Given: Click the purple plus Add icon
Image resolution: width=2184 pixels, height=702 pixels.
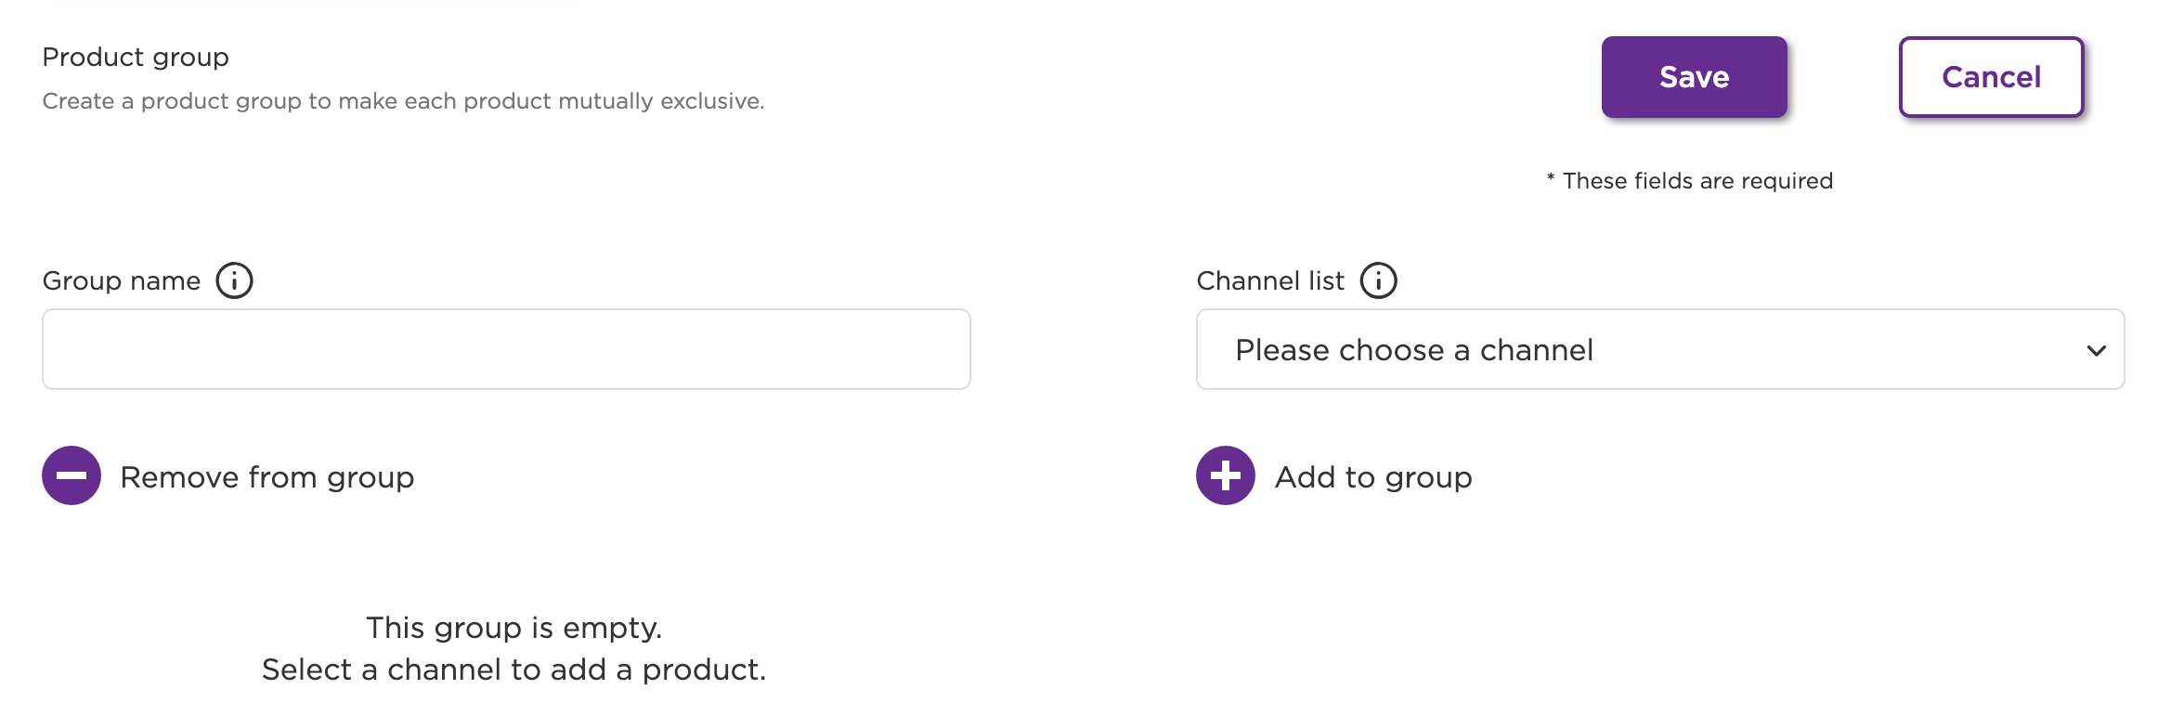Looking at the screenshot, I should point(1226,475).
